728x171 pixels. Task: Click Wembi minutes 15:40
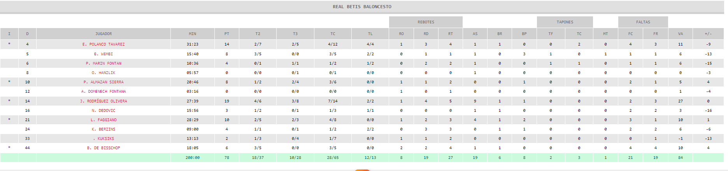193,54
